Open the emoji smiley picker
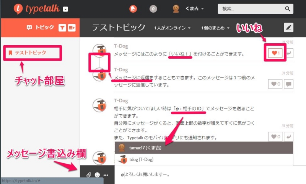Screen dimensions: 306x184 97,175
